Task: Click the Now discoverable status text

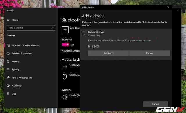Action: (x=71, y=51)
